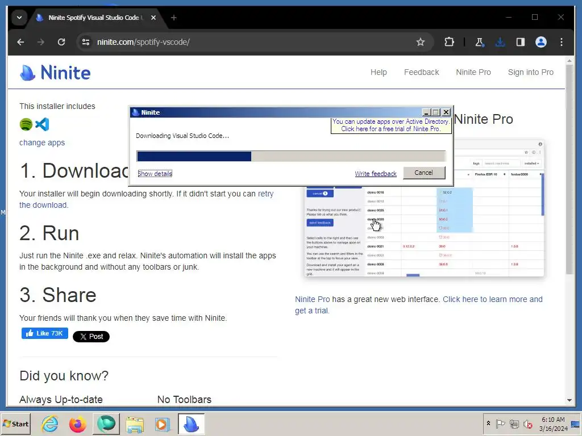
Task: Open the Windows Start menu
Action: [x=15, y=424]
